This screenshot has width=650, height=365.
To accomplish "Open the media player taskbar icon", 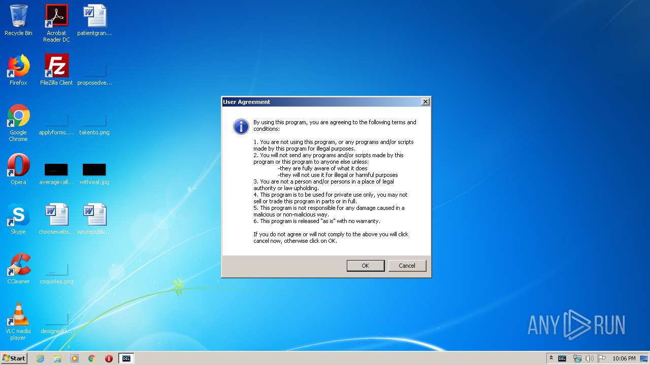I will click(x=75, y=358).
